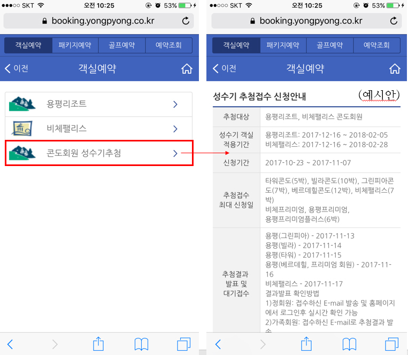Switch to 골프예약 tab on left screen
This screenshot has height=355, width=408.
[122, 45]
